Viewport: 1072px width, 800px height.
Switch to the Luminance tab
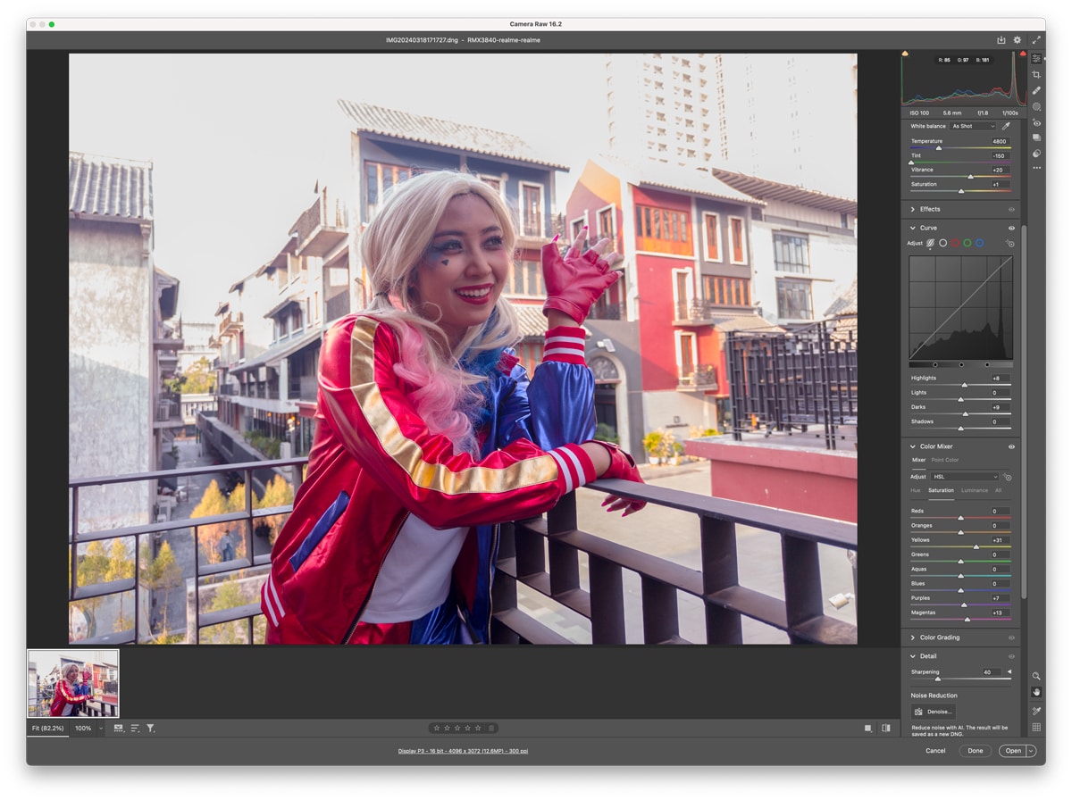coord(975,490)
